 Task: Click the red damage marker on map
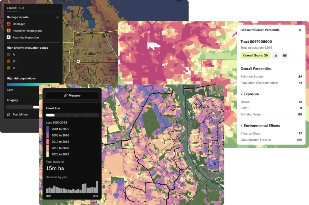coord(110,59)
